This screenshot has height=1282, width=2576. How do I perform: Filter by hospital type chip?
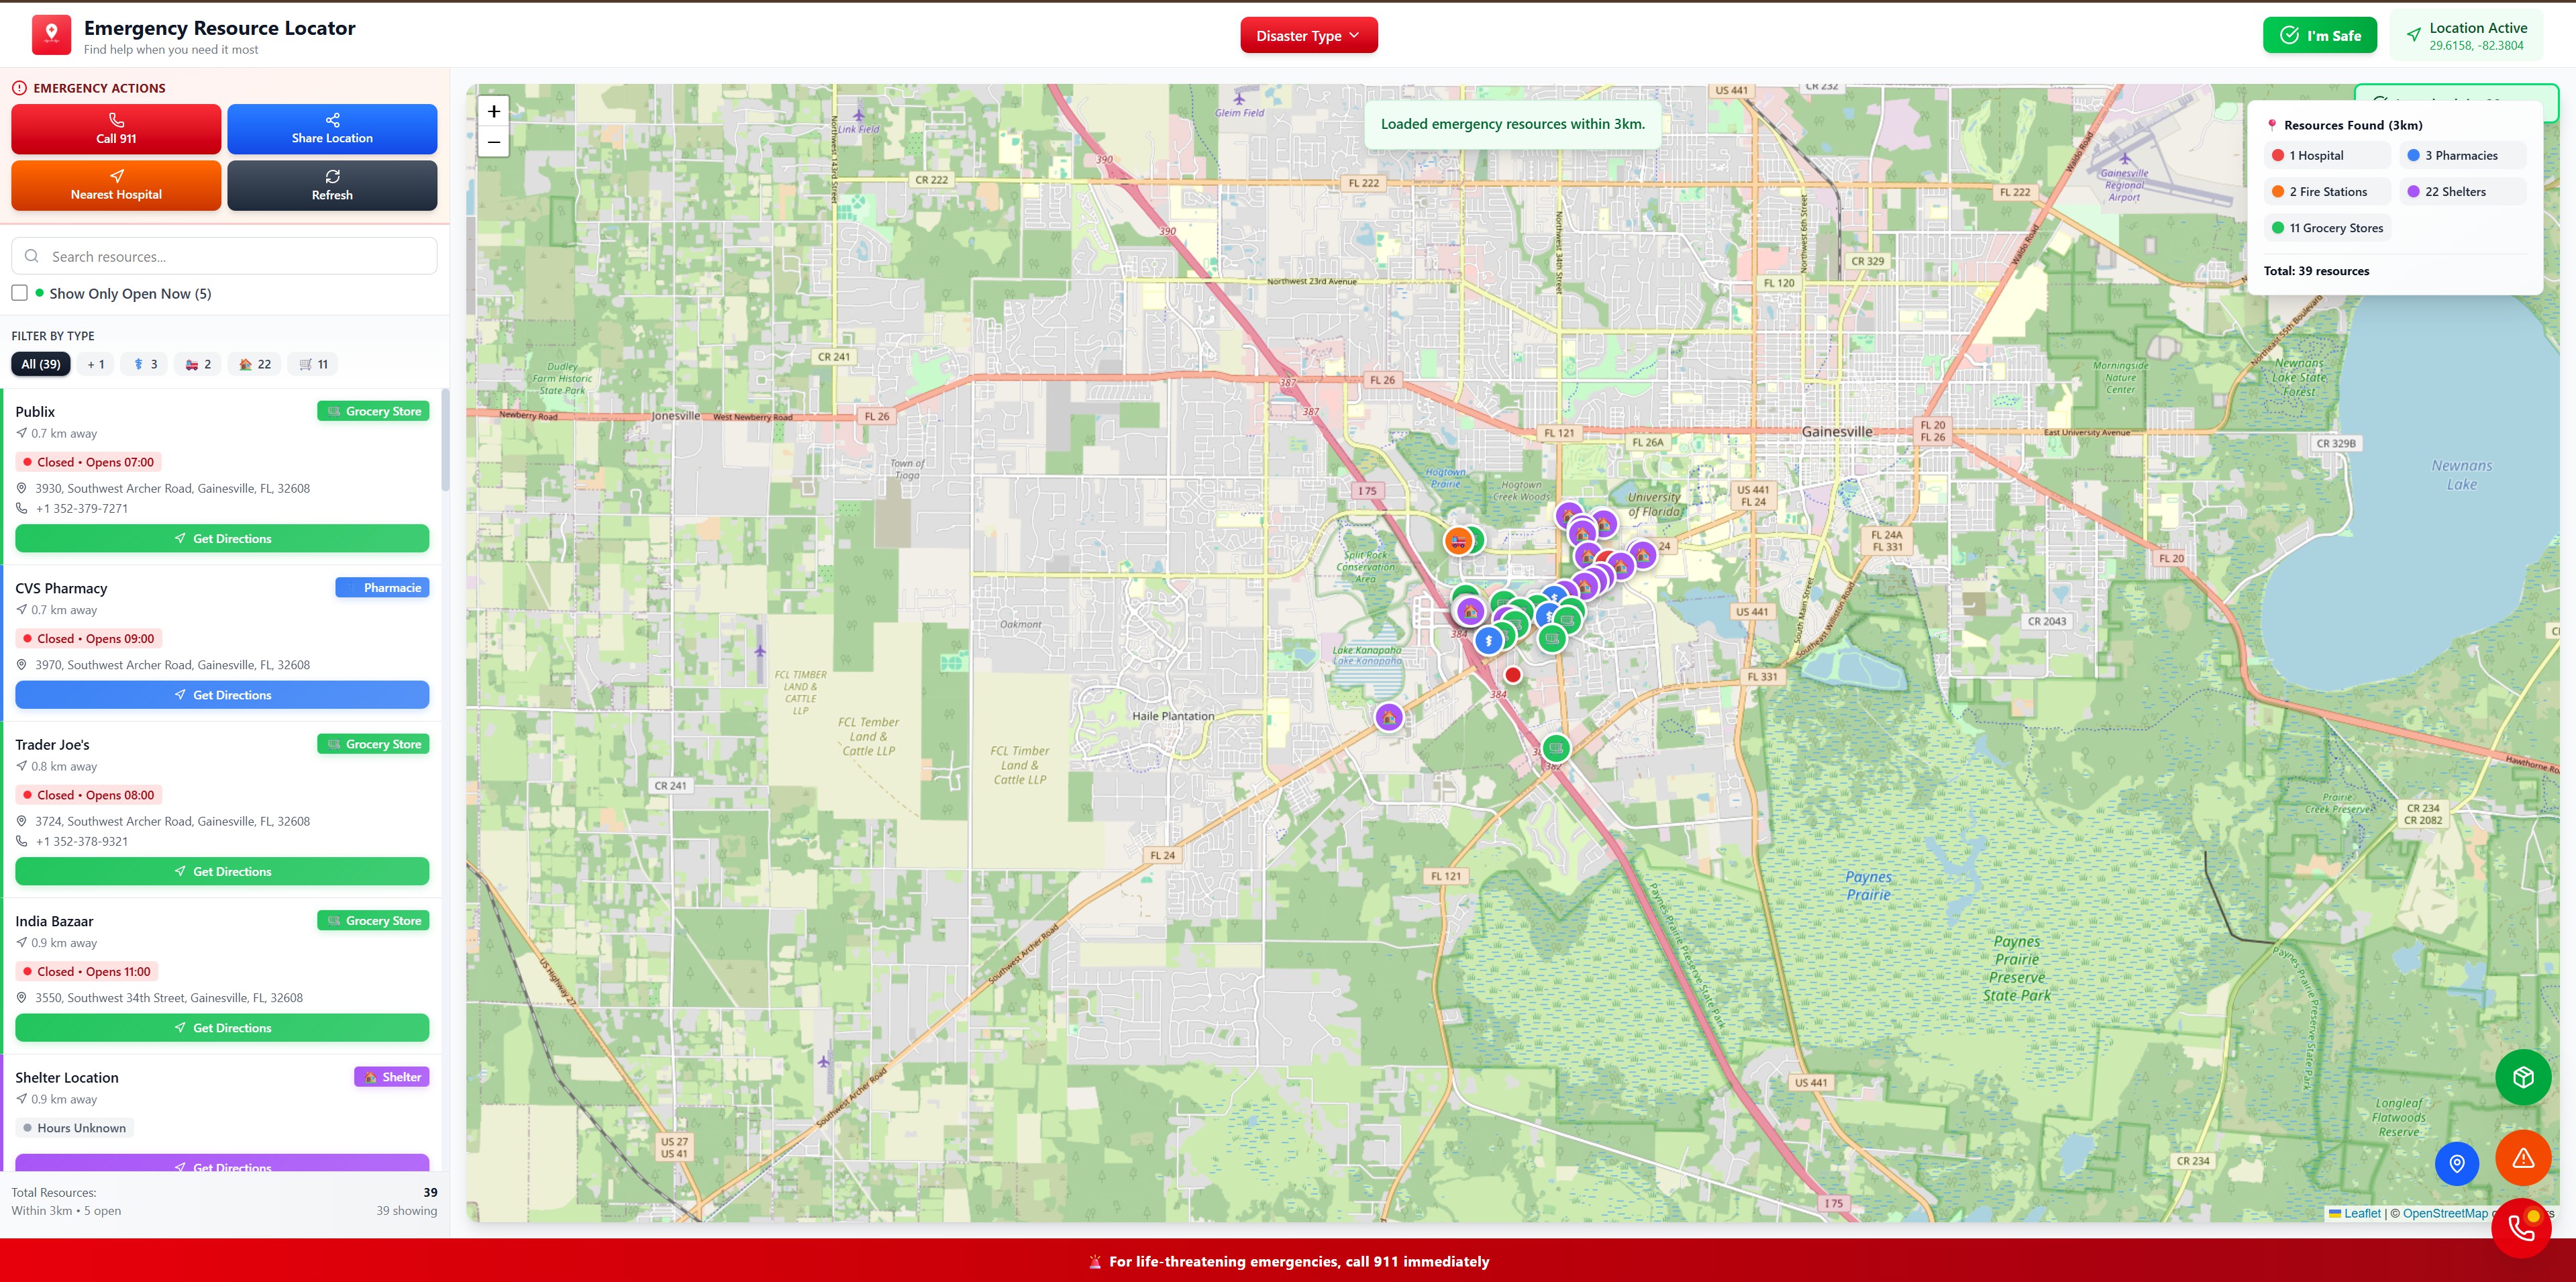(x=96, y=364)
